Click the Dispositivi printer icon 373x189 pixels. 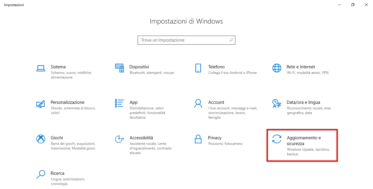(119, 68)
